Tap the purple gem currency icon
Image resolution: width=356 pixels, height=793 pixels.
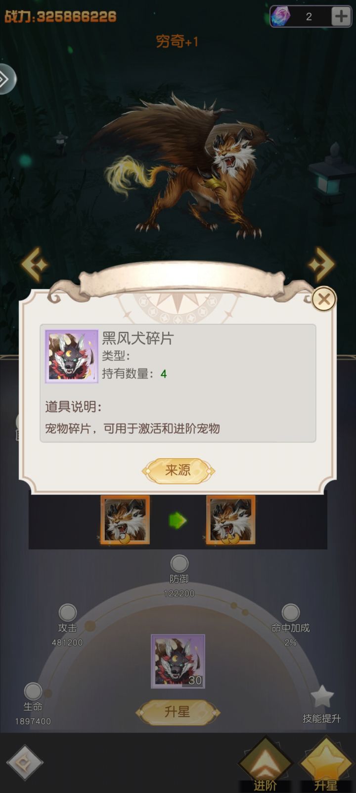tap(280, 17)
